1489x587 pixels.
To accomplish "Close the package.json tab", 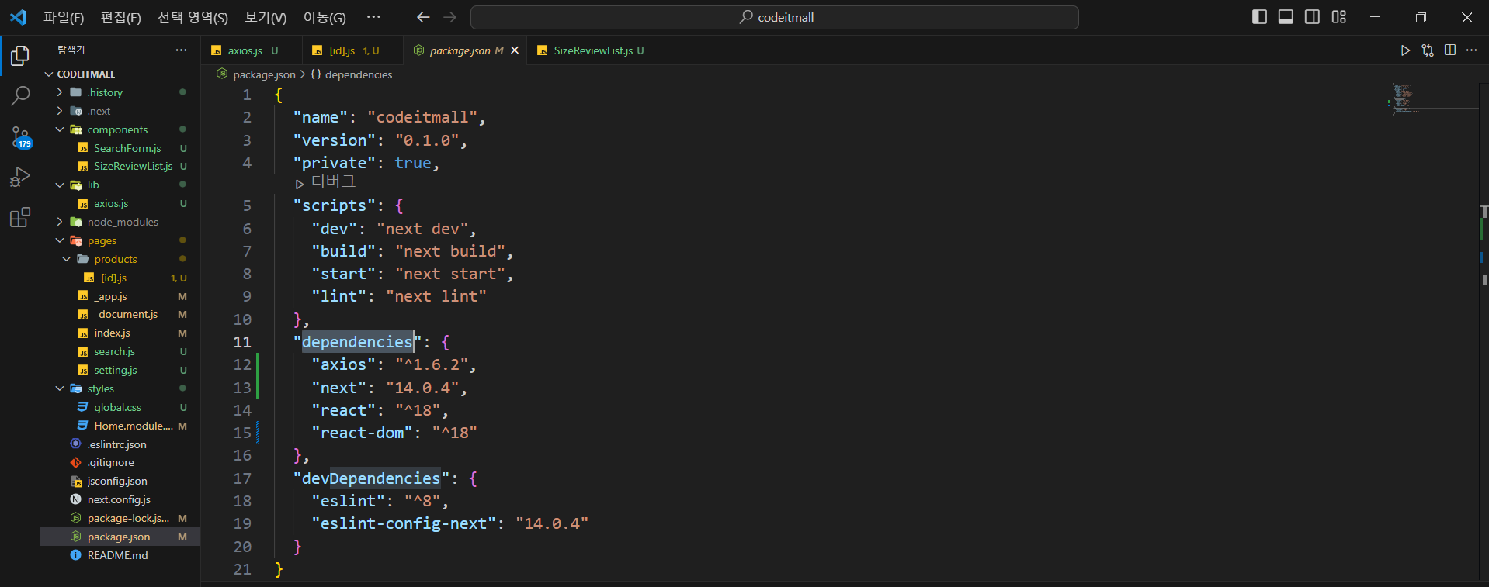I will click(515, 50).
